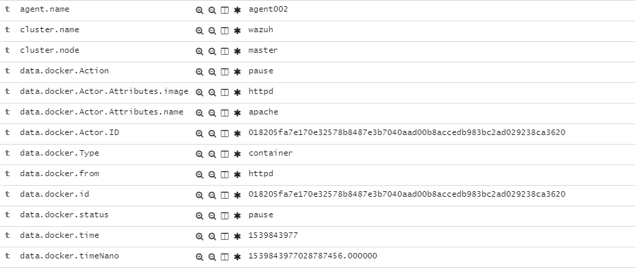Filter for httpd value on Actor.Attributes.image
This screenshot has height=268, width=635.
[x=199, y=93]
